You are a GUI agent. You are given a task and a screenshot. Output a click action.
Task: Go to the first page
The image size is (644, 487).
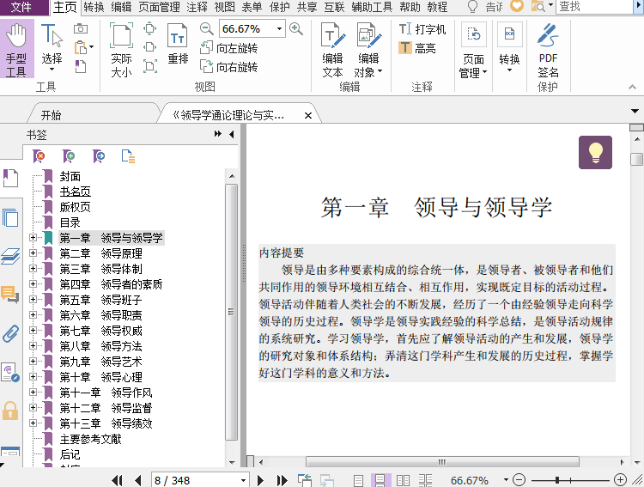click(x=117, y=480)
